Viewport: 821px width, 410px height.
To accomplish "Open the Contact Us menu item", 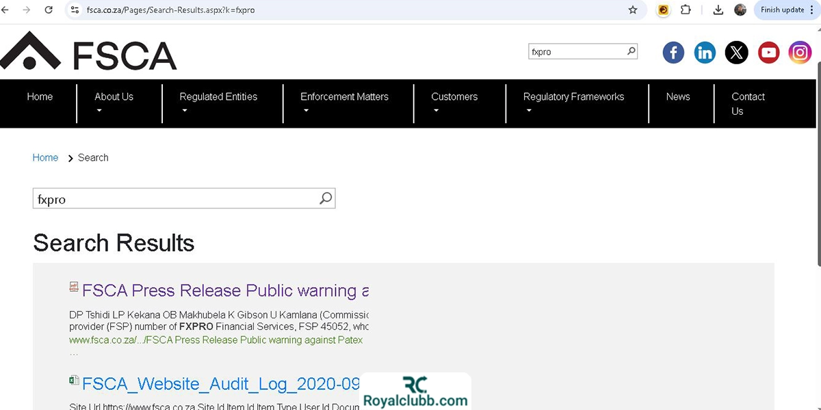I will click(748, 103).
